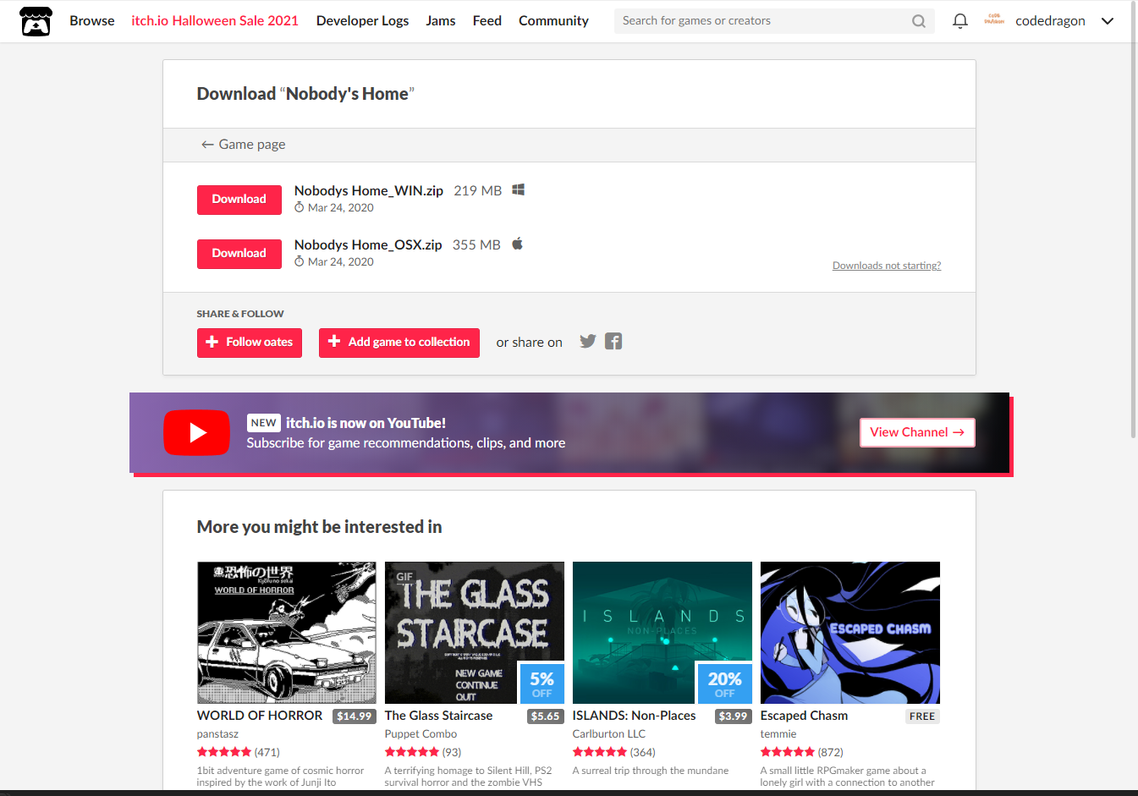Viewport: 1138px width, 796px height.
Task: Add game to collection
Action: pos(399,343)
